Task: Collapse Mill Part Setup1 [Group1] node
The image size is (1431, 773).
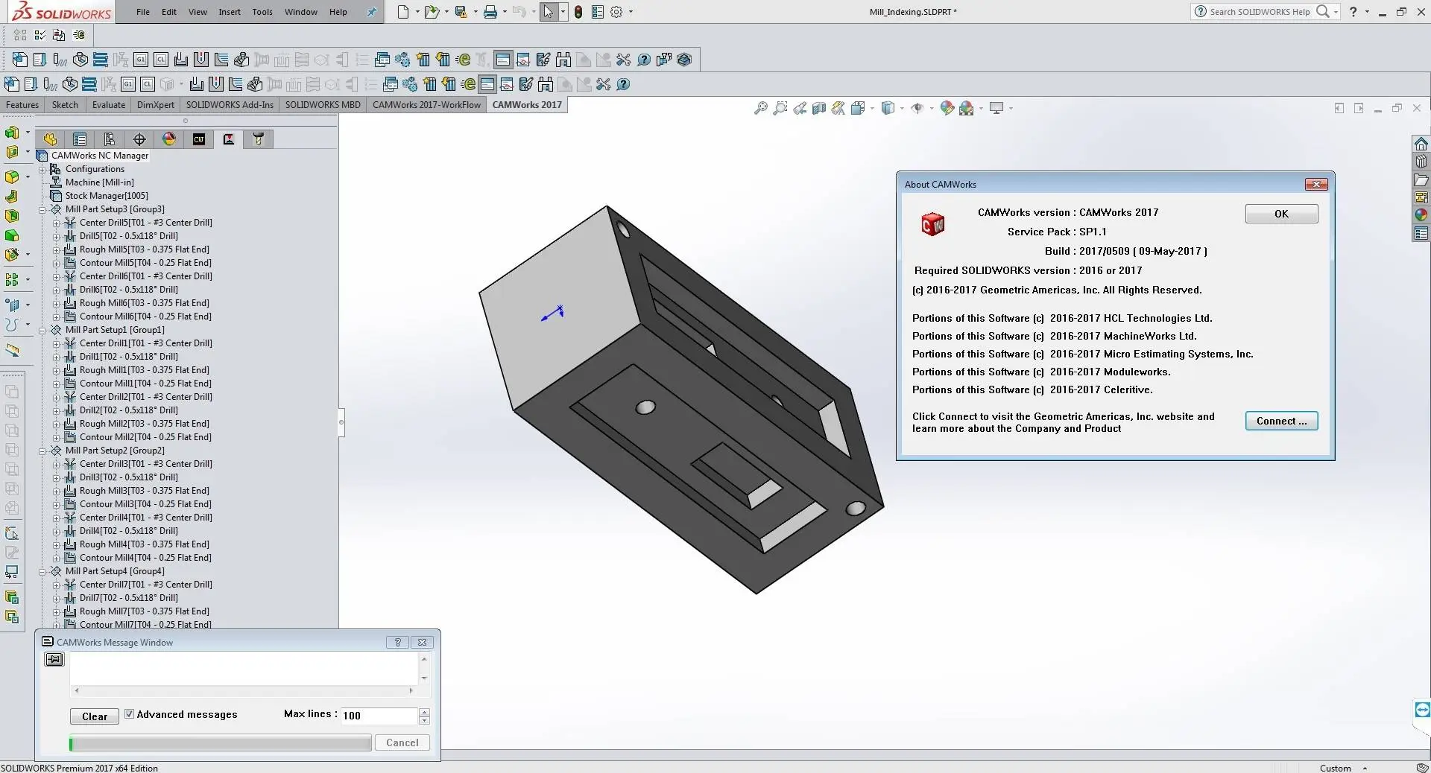Action: pyautogui.click(x=42, y=330)
